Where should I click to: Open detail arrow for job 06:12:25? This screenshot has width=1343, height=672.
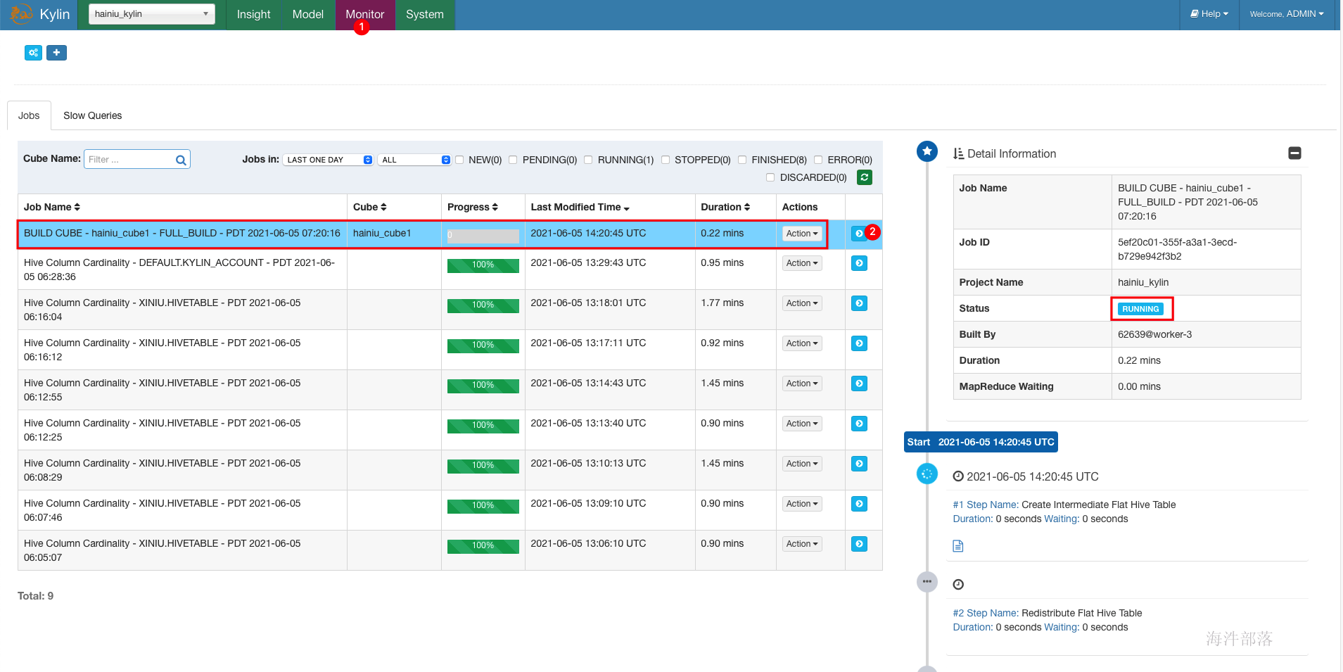[x=859, y=424]
